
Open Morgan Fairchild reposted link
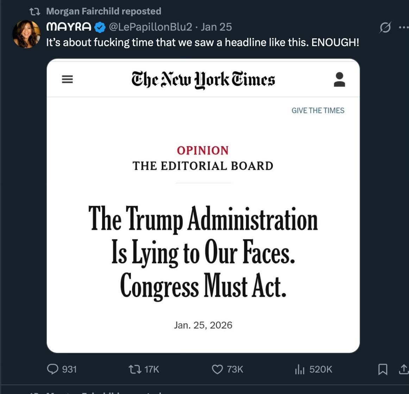103,11
